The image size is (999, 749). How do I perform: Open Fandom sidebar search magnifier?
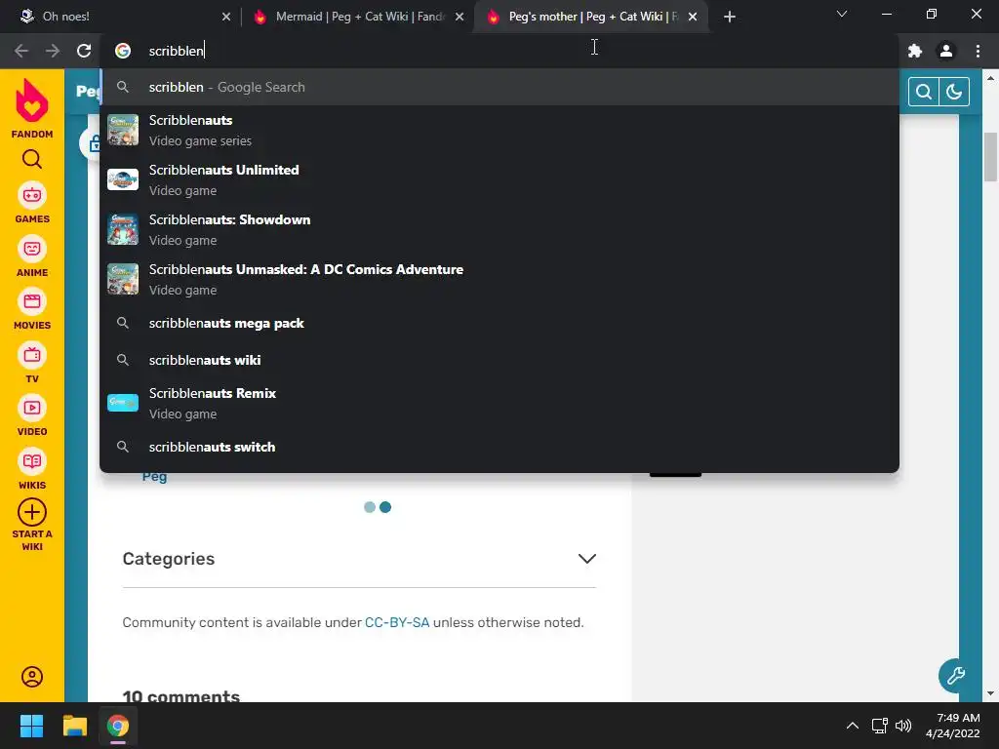[x=32, y=159]
